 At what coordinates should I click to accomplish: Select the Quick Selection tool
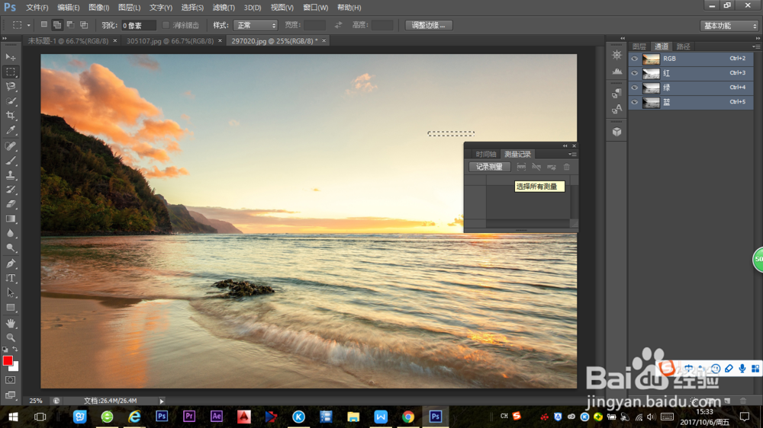[x=10, y=101]
